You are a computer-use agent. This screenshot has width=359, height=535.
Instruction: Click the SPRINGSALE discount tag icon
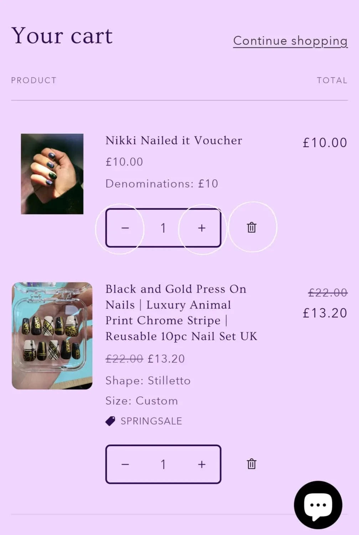(111, 421)
